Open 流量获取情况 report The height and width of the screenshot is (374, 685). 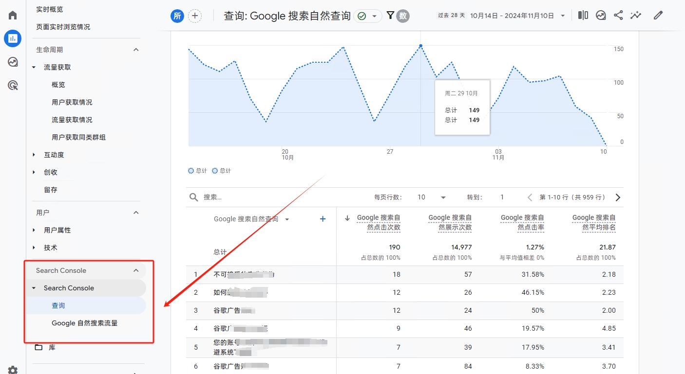[72, 120]
